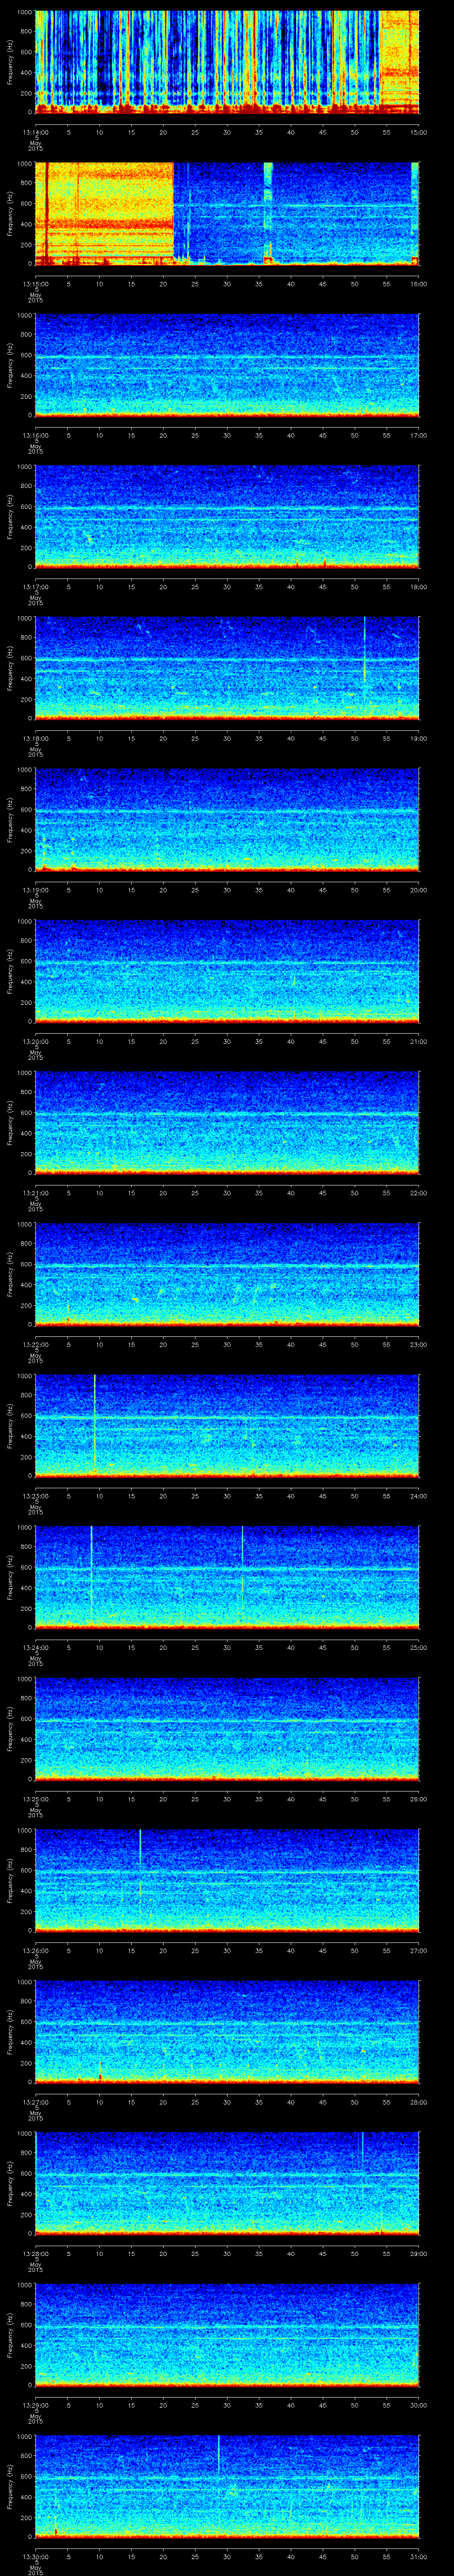Select the "13:16:00" time axis label
Screen dimensions: 454x2576
pos(35,435)
